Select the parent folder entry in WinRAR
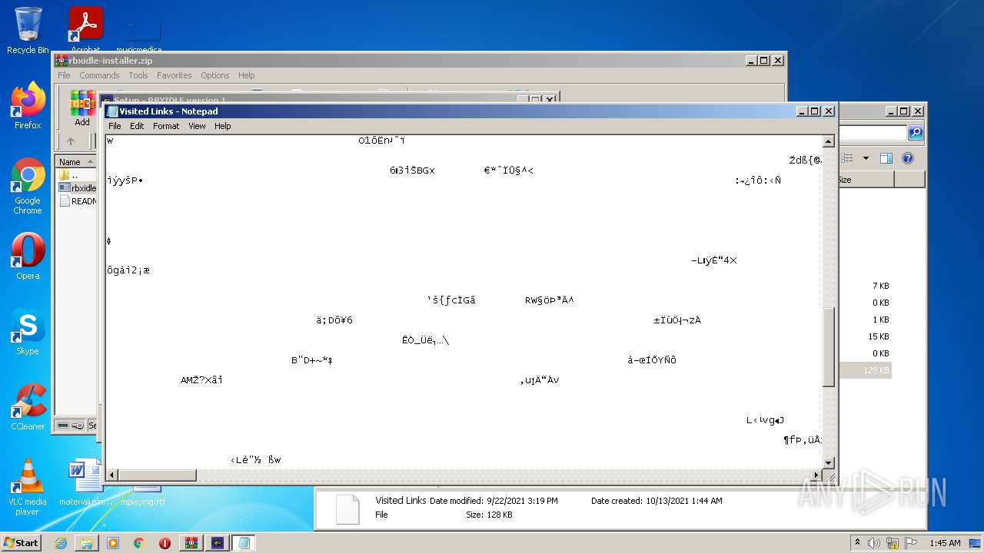 pos(77,175)
